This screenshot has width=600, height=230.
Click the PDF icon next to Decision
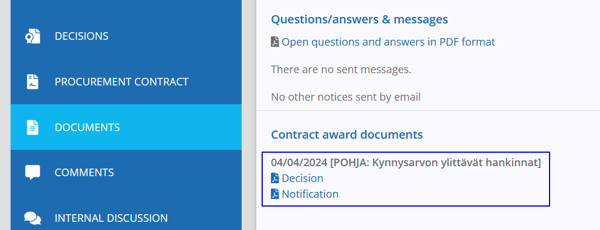pyautogui.click(x=274, y=178)
